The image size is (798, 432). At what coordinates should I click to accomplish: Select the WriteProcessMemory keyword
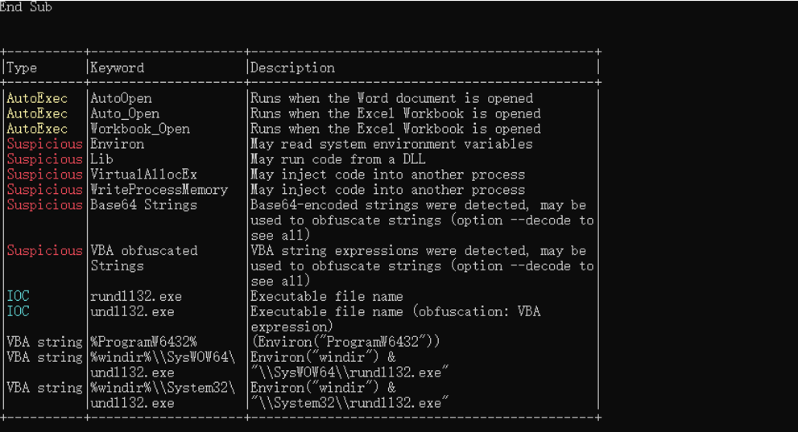pos(159,190)
